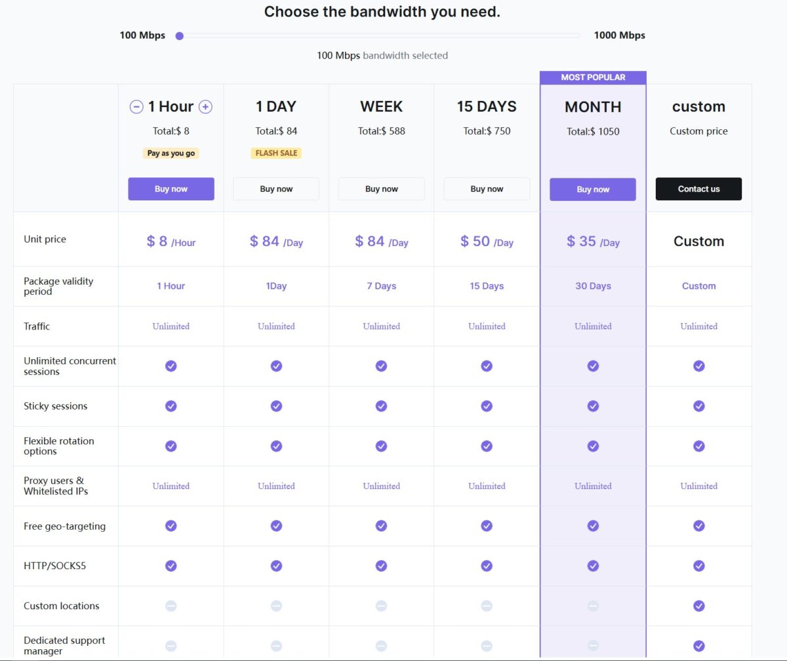Click the WEEK plan heading
Image resolution: width=787 pixels, height=661 pixels.
(x=382, y=106)
